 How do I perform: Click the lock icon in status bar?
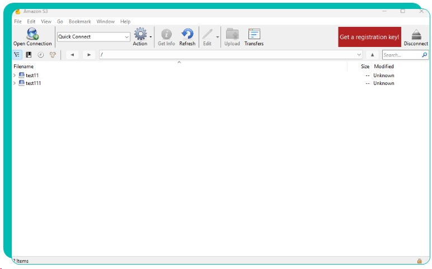click(x=419, y=261)
